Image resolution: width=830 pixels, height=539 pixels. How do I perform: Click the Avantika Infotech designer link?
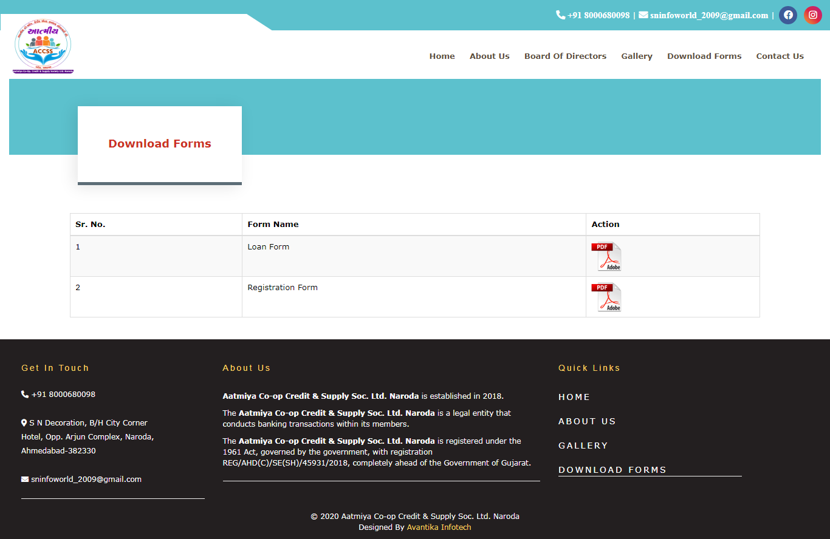pyautogui.click(x=439, y=527)
